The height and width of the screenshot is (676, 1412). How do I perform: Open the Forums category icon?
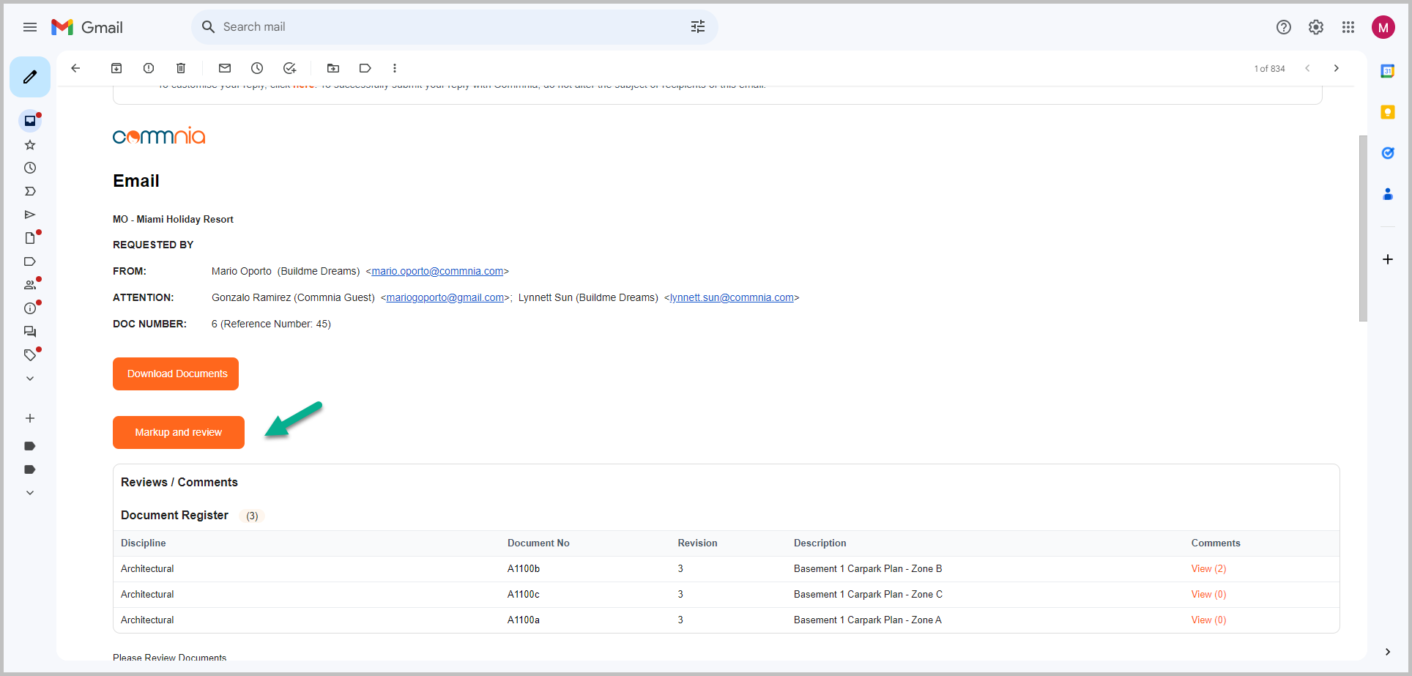pyautogui.click(x=30, y=332)
